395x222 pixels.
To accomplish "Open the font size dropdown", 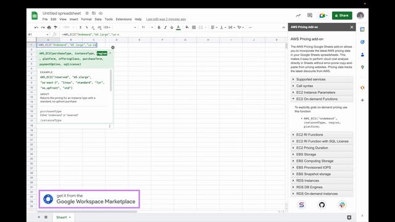I will 147,27.
